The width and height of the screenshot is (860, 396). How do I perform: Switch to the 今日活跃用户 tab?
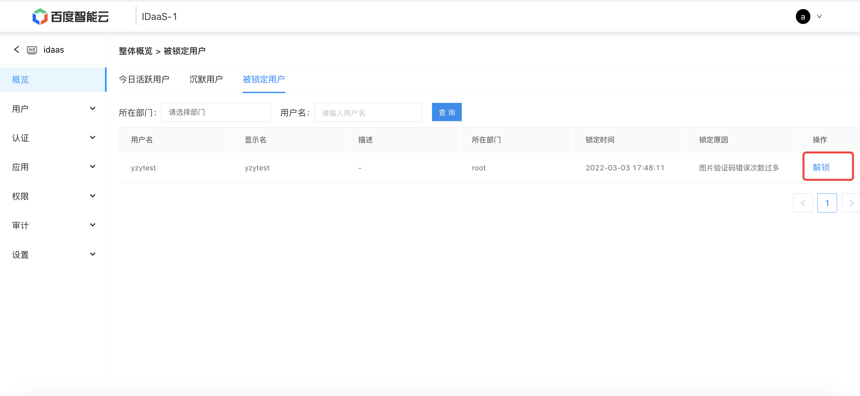click(x=144, y=79)
